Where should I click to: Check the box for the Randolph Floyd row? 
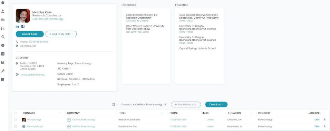[x=15, y=127]
